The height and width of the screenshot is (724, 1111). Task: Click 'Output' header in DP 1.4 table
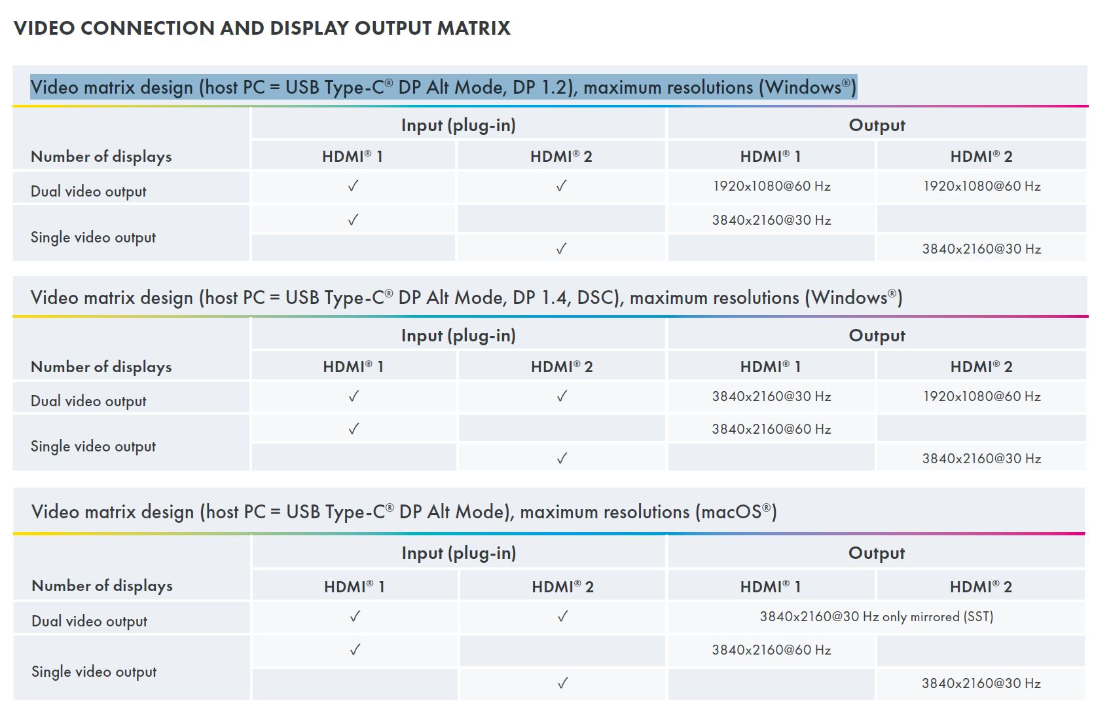tap(877, 335)
